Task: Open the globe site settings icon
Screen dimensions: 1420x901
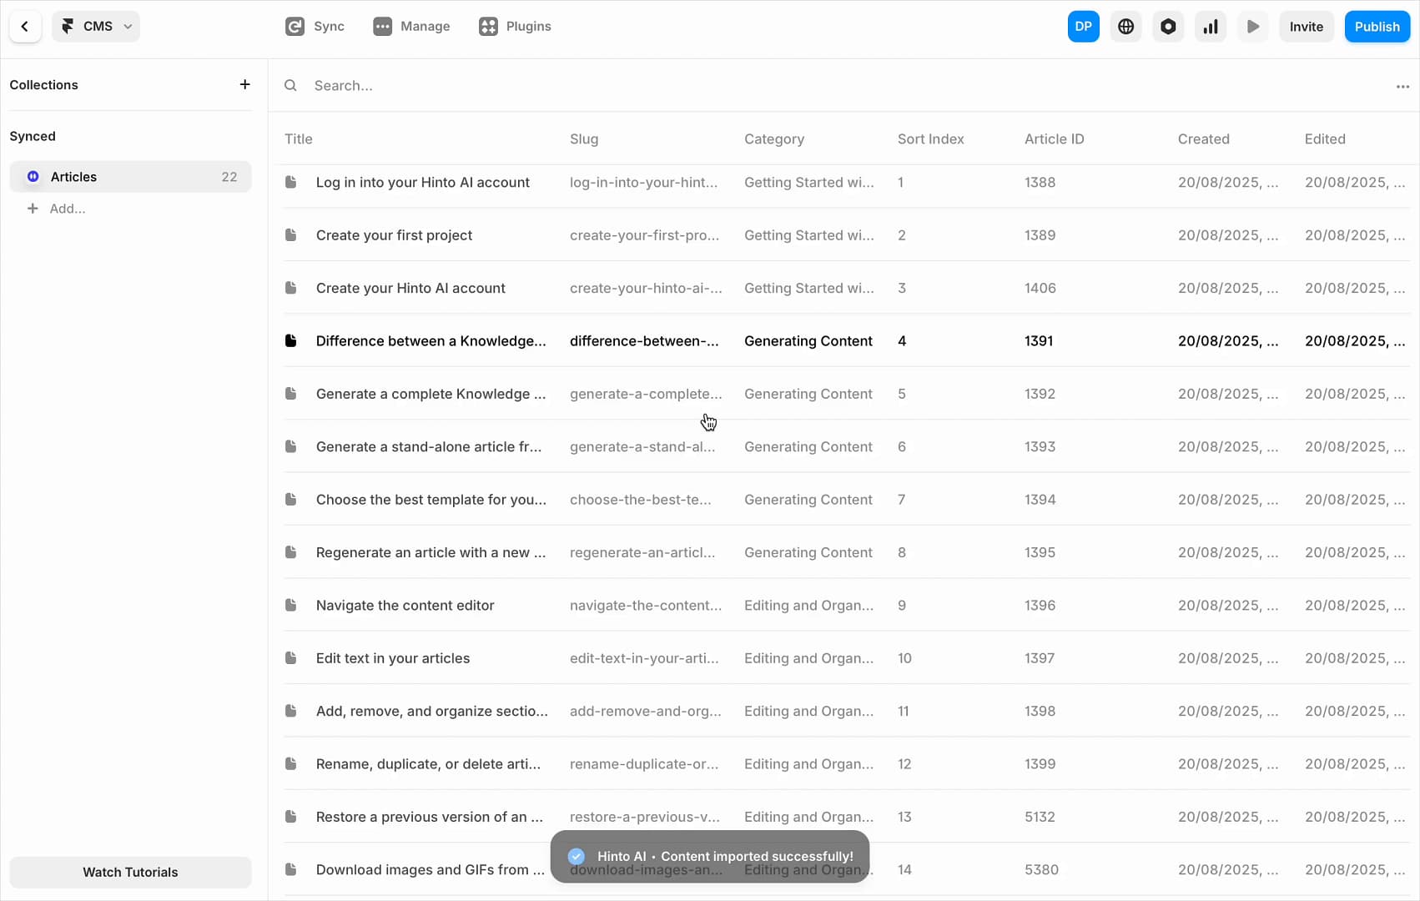Action: point(1125,27)
